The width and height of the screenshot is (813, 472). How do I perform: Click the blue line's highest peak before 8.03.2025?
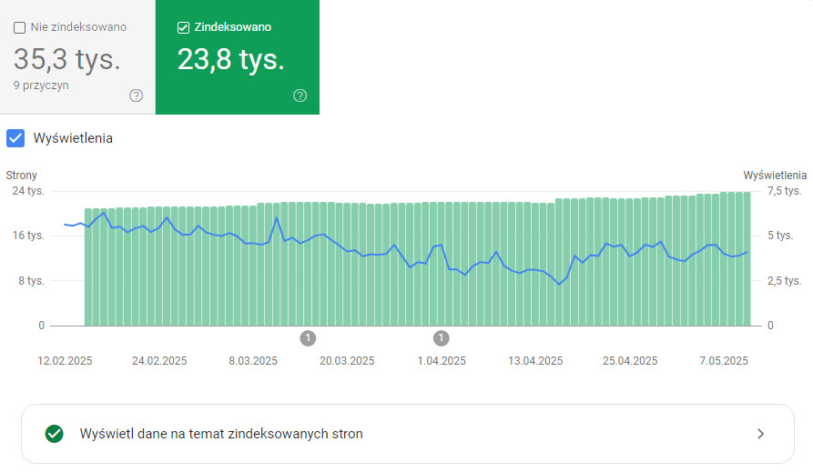click(x=104, y=213)
